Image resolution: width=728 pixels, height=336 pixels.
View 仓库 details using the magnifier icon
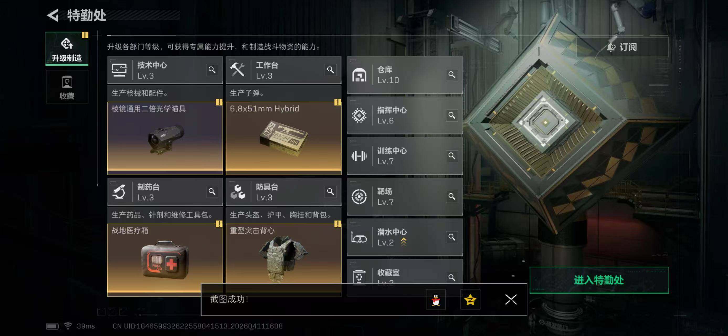[x=452, y=75]
